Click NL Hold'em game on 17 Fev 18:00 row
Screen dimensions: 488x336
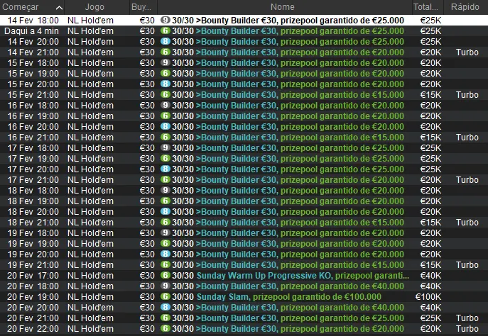pos(90,148)
